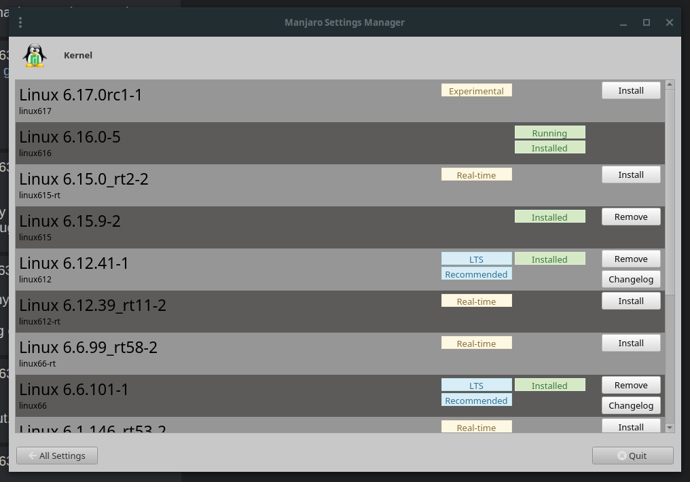Click the Recommended tag on Linux 6.12.41-1
The height and width of the screenshot is (482, 690).
pos(477,274)
